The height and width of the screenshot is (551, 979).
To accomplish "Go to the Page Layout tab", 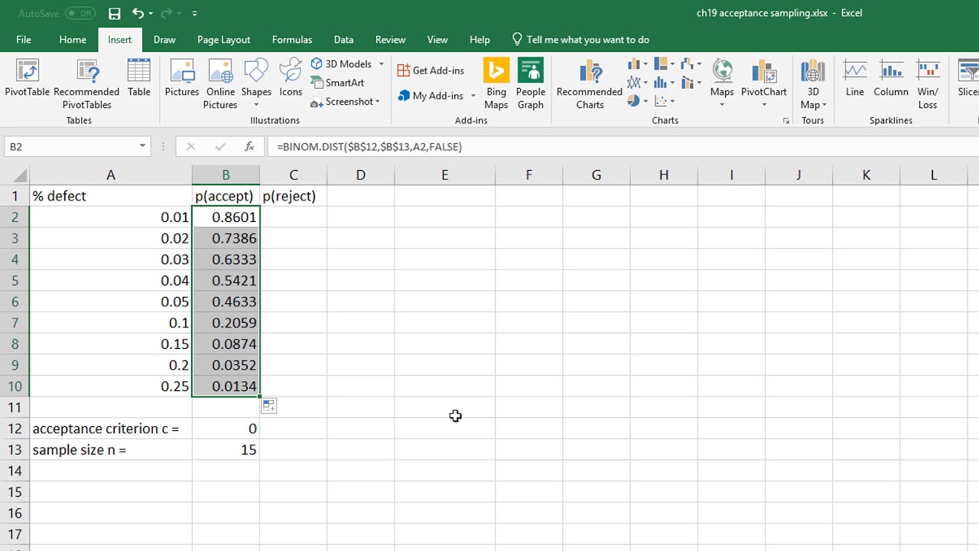I will tap(223, 40).
